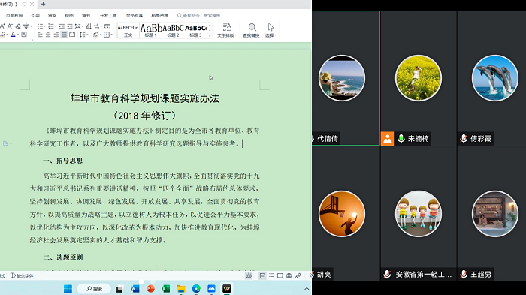Apply the 标题 1 style
This screenshot has height=295, width=526.
click(150, 31)
